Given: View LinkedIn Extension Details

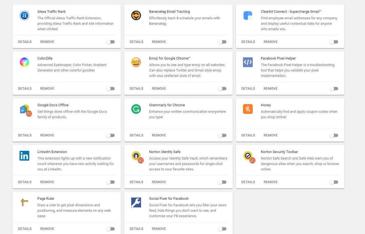Looking at the screenshot, I should click(x=25, y=182).
